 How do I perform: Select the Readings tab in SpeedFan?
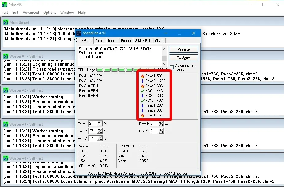[x=85, y=40]
